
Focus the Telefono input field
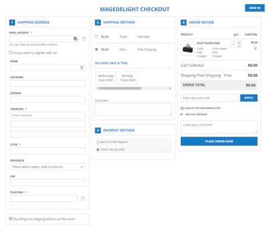coord(44,198)
